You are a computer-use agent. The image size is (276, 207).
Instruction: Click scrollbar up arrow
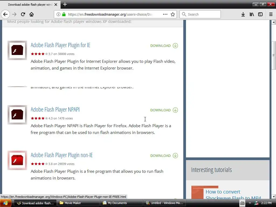274,22
